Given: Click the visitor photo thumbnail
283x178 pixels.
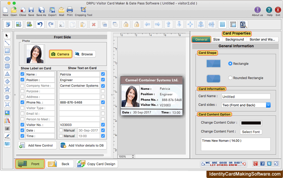Looking at the screenshot, I should coord(35,54).
